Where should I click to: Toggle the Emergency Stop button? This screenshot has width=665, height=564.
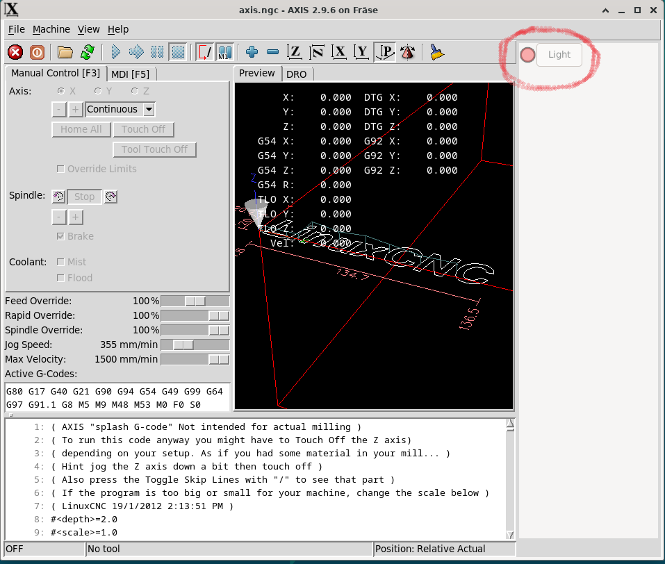coord(15,52)
